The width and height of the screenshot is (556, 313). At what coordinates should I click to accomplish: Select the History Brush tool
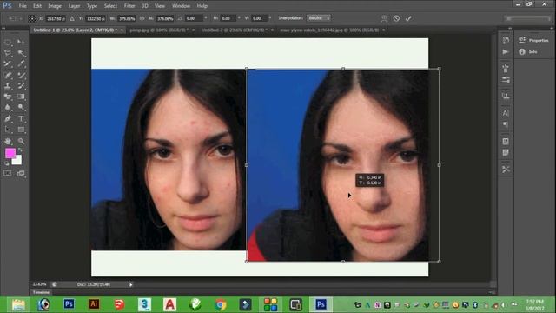click(x=21, y=86)
